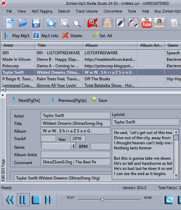Click the playback position slider handle
Image resolution: width=181 pixels, height=210 pixels.
(x=102, y=200)
